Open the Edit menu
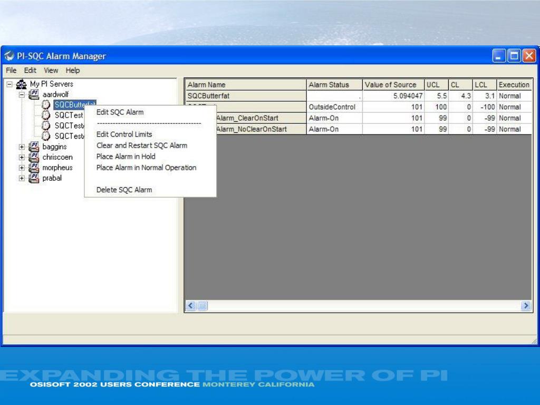The width and height of the screenshot is (540, 405). [x=30, y=70]
